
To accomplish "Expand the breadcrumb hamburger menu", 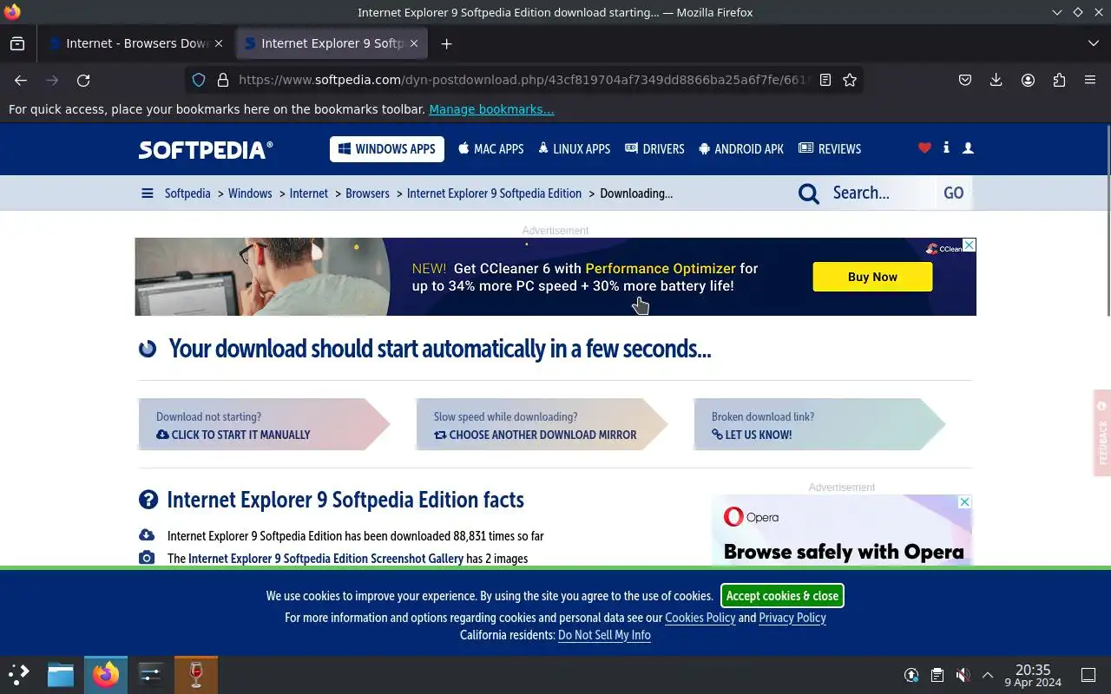I will (x=148, y=193).
